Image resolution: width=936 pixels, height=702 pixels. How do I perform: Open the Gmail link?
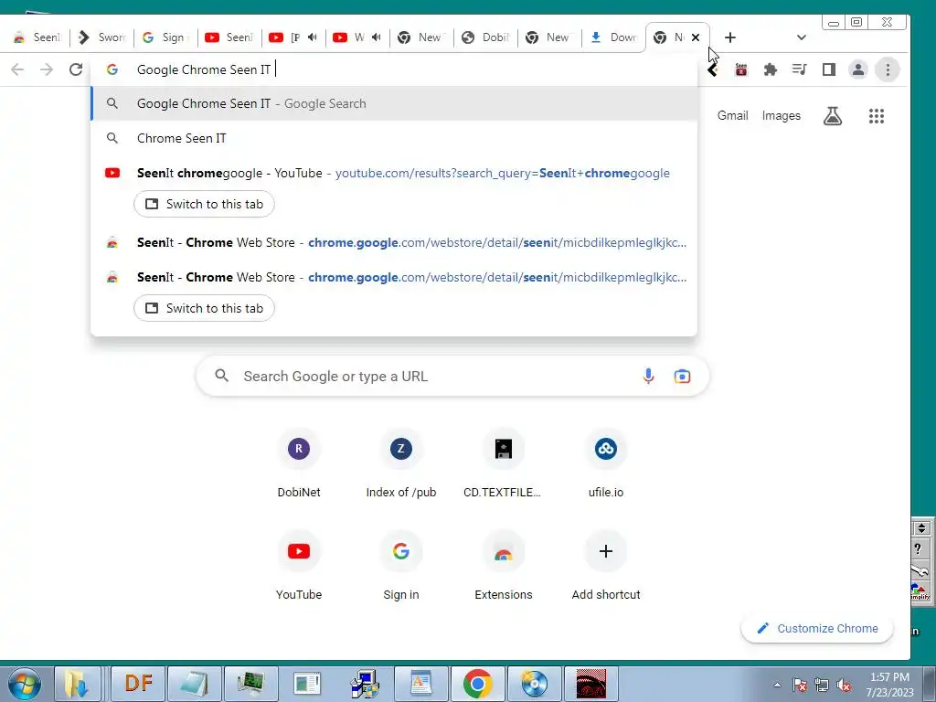coord(732,116)
